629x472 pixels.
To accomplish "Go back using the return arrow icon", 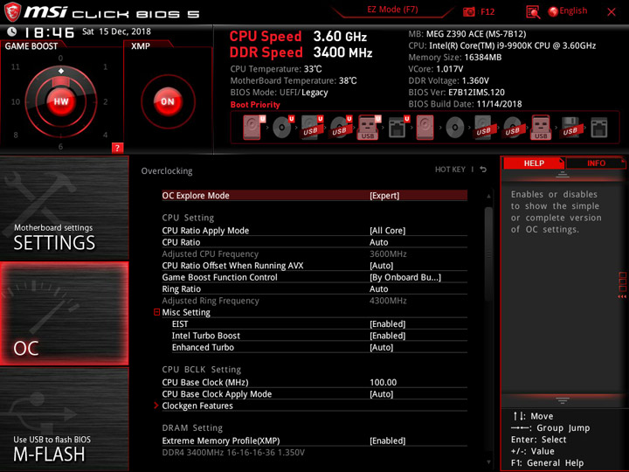I will click(483, 170).
